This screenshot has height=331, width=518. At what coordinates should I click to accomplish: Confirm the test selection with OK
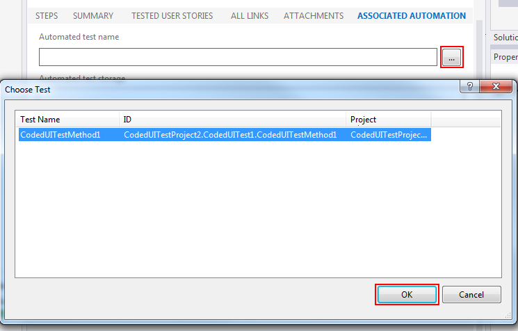(407, 294)
